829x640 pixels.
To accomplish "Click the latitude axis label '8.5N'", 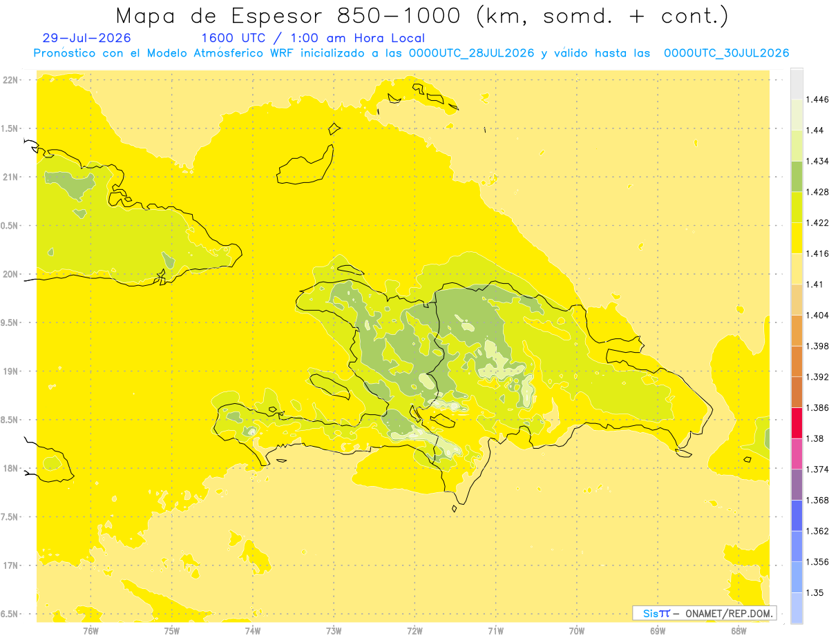I will [10, 420].
